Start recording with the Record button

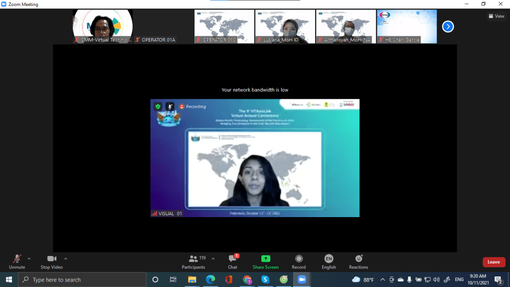coord(299,259)
